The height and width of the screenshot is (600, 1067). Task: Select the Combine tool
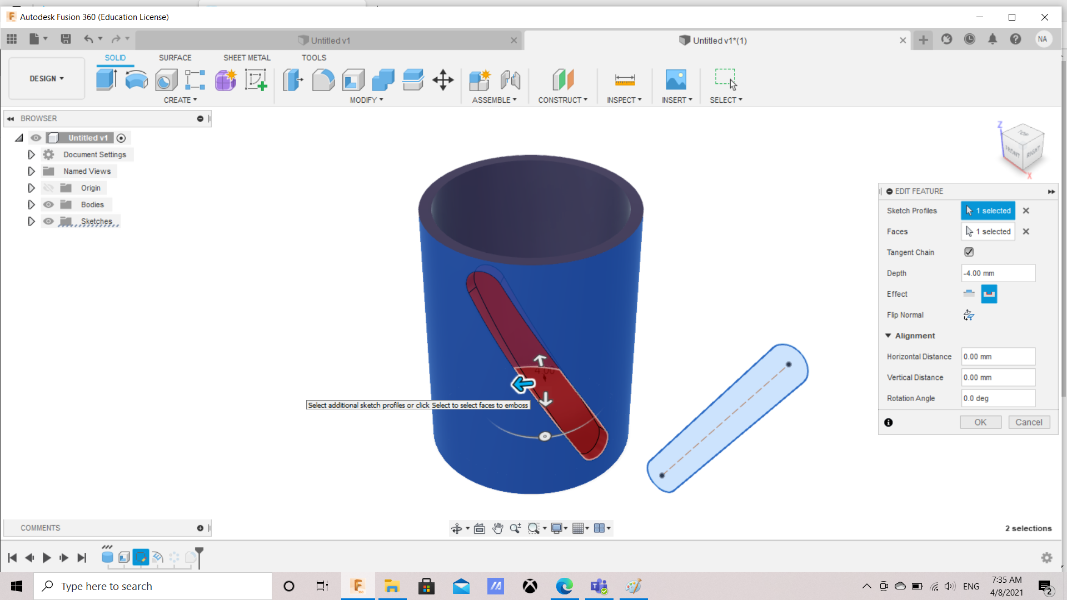[x=383, y=80]
